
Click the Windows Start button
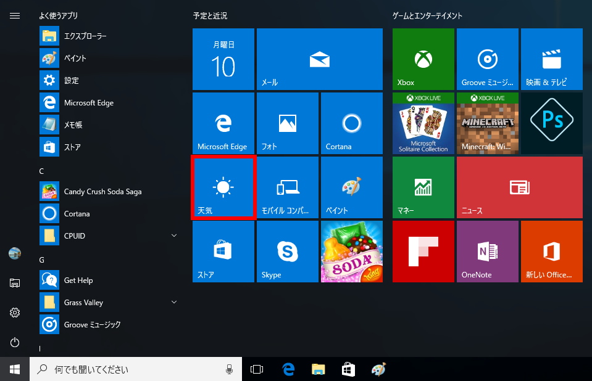[x=15, y=369]
